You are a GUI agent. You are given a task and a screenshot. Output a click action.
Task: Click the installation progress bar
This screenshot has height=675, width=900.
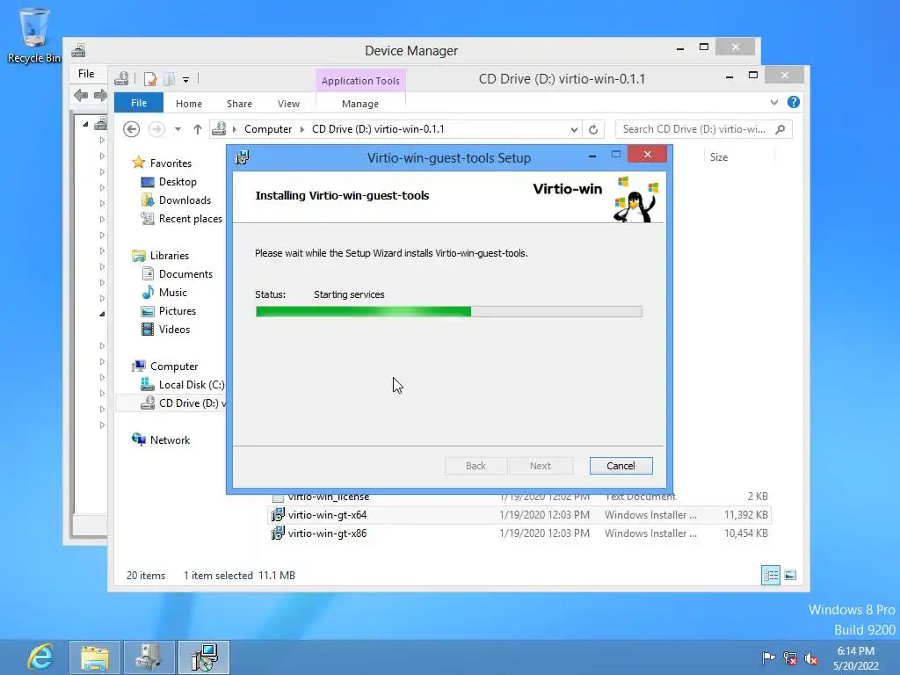coord(449,311)
